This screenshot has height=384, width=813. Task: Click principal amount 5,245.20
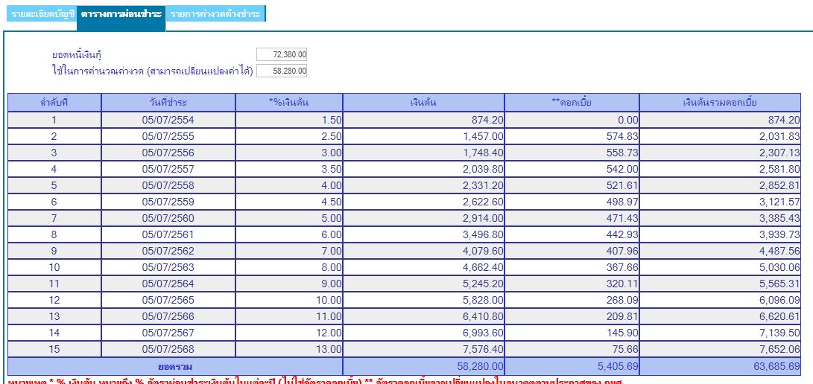(423, 284)
